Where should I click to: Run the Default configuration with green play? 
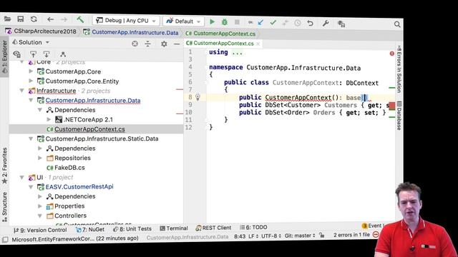(212, 21)
